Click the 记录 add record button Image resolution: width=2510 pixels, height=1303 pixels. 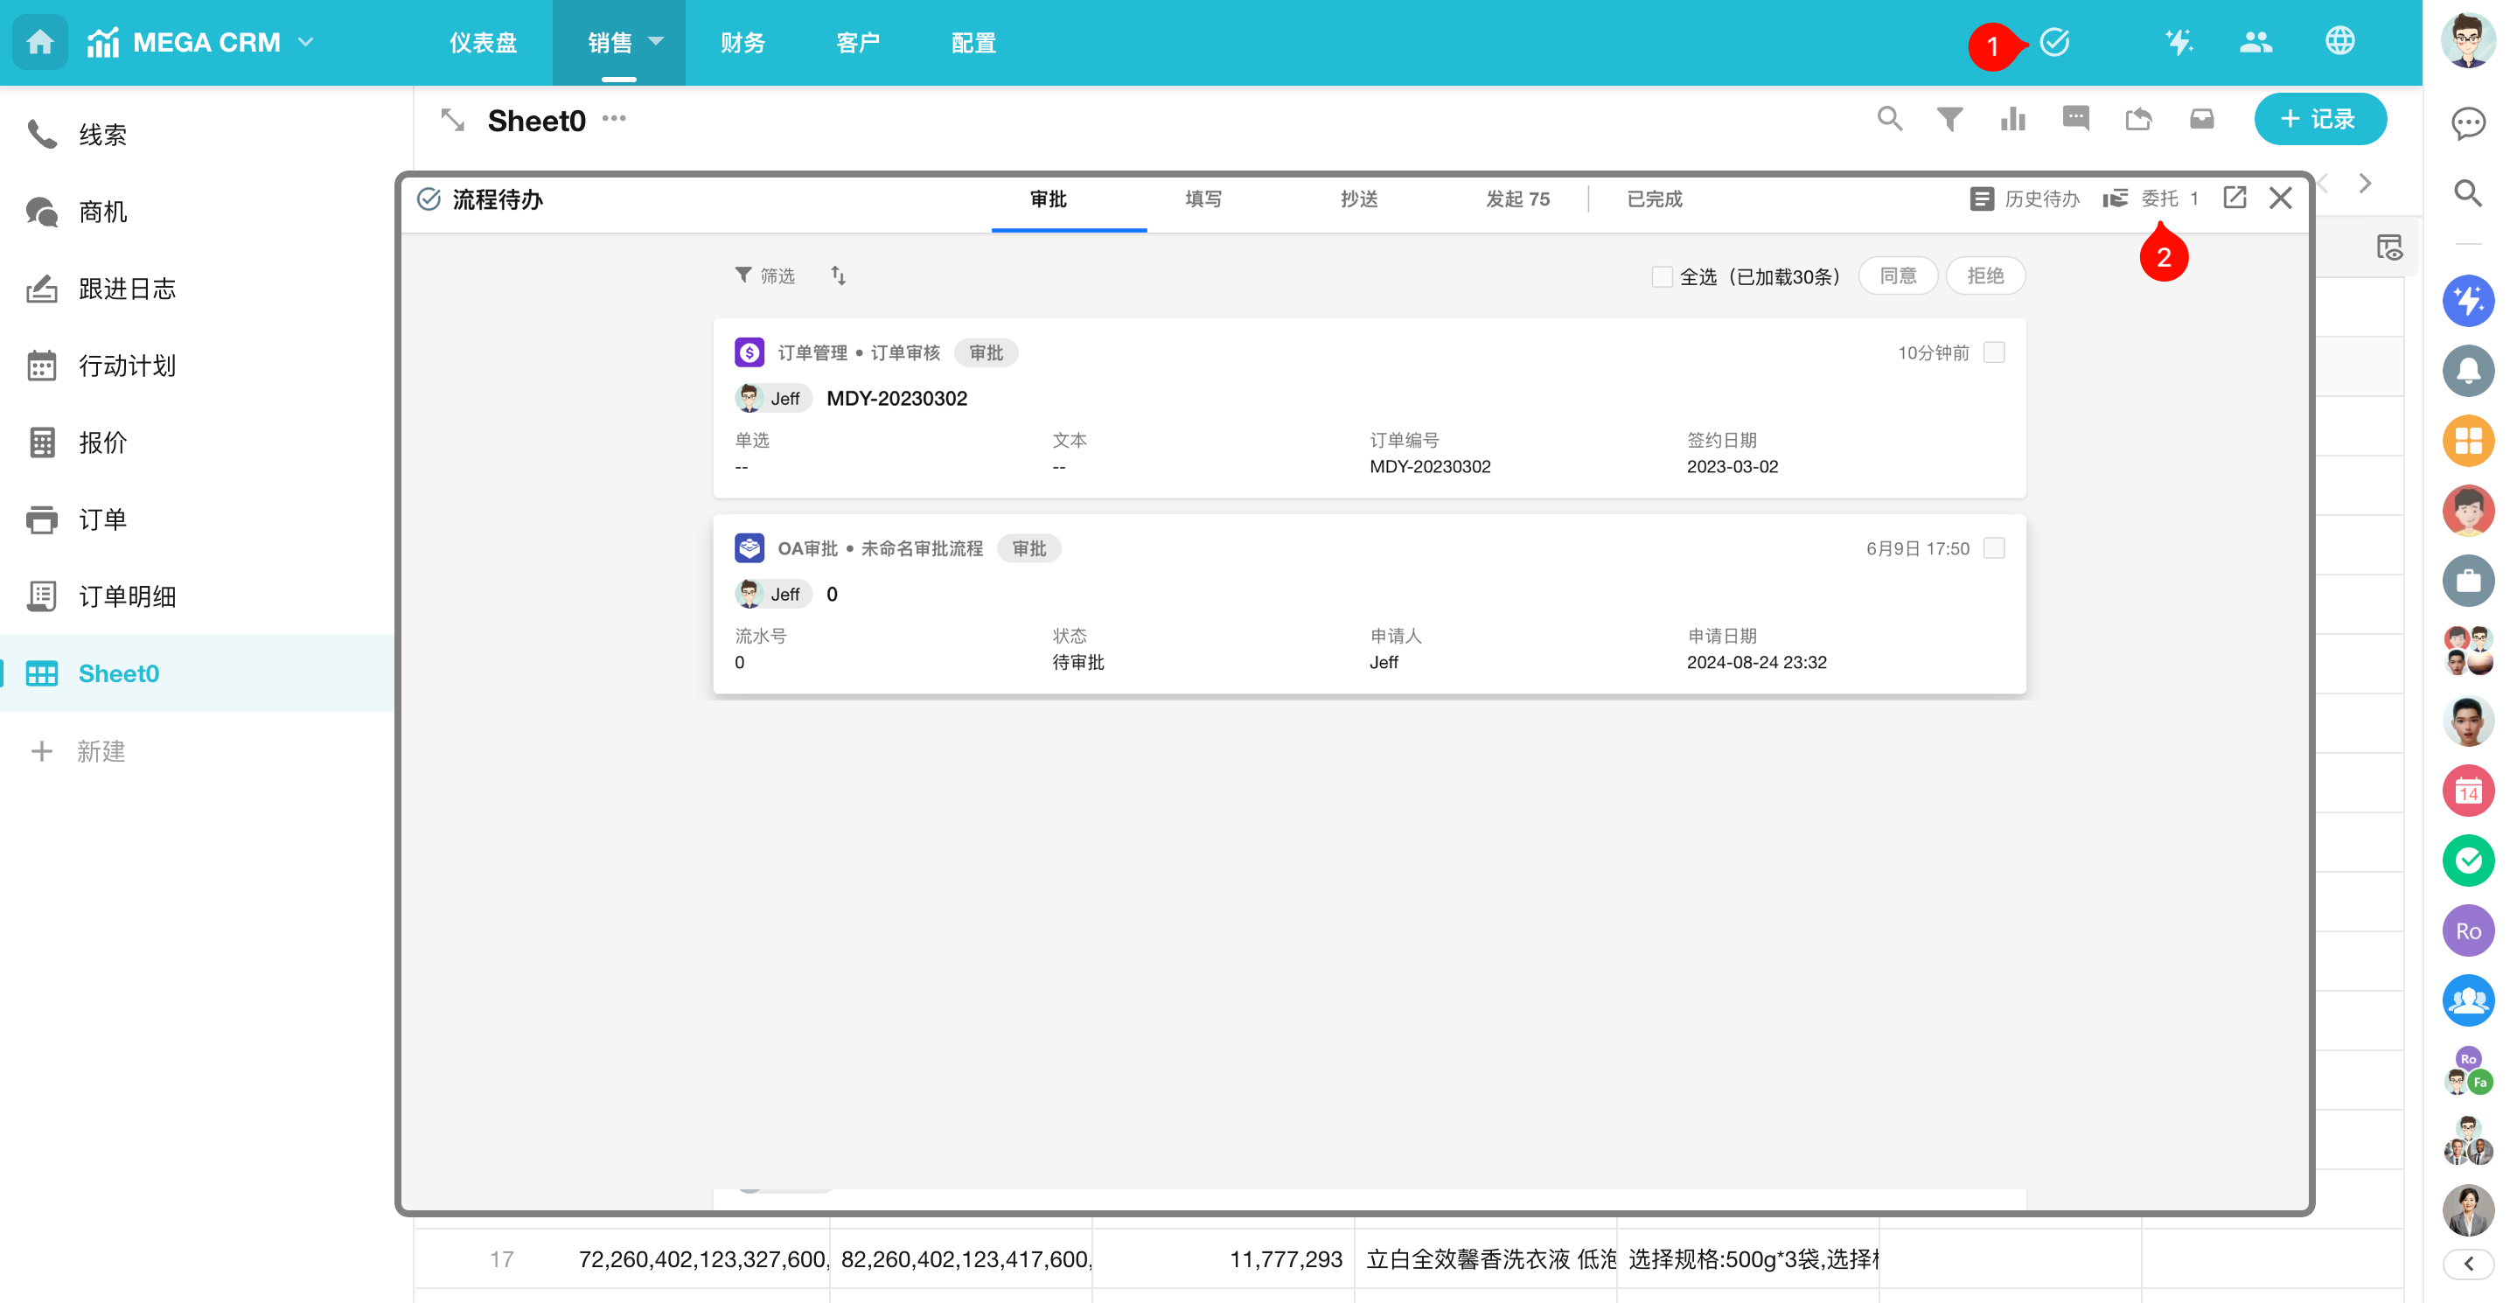pyautogui.click(x=2319, y=119)
